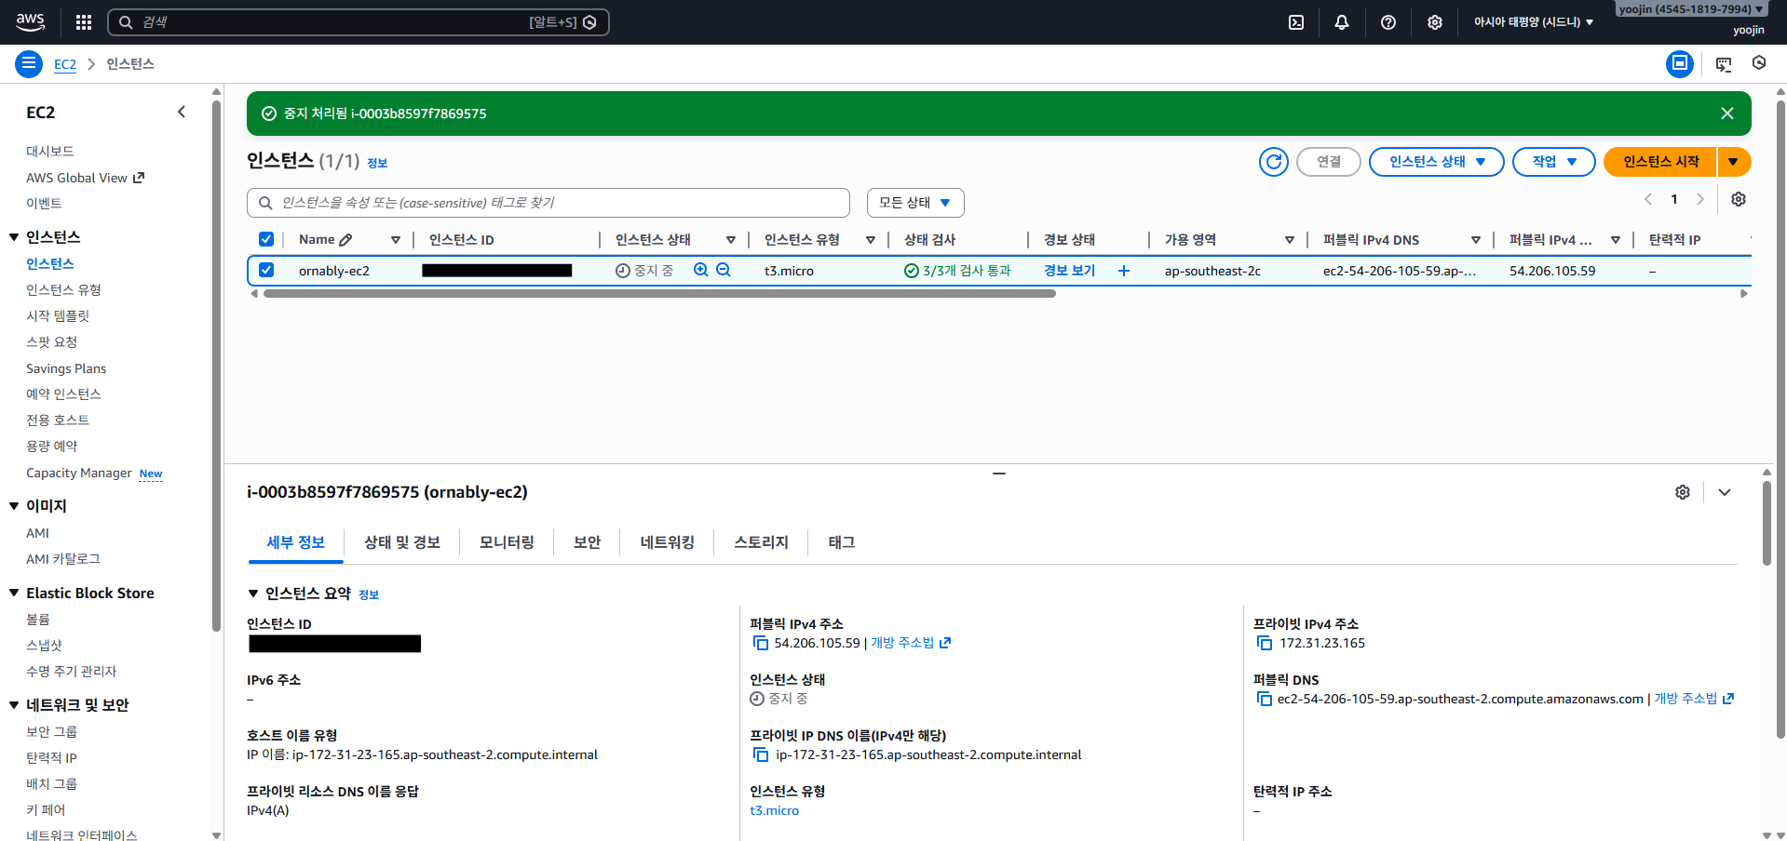This screenshot has width=1787, height=841.
Task: Open 보안 그룹 in sidebar
Action: [x=52, y=732]
